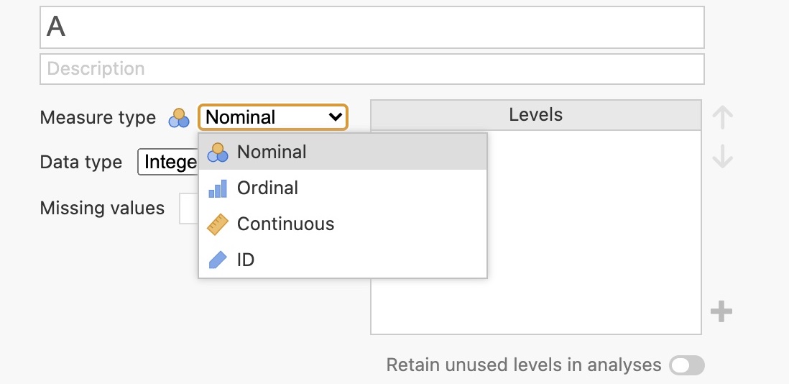Focus the Description text field
789x384 pixels.
372,69
